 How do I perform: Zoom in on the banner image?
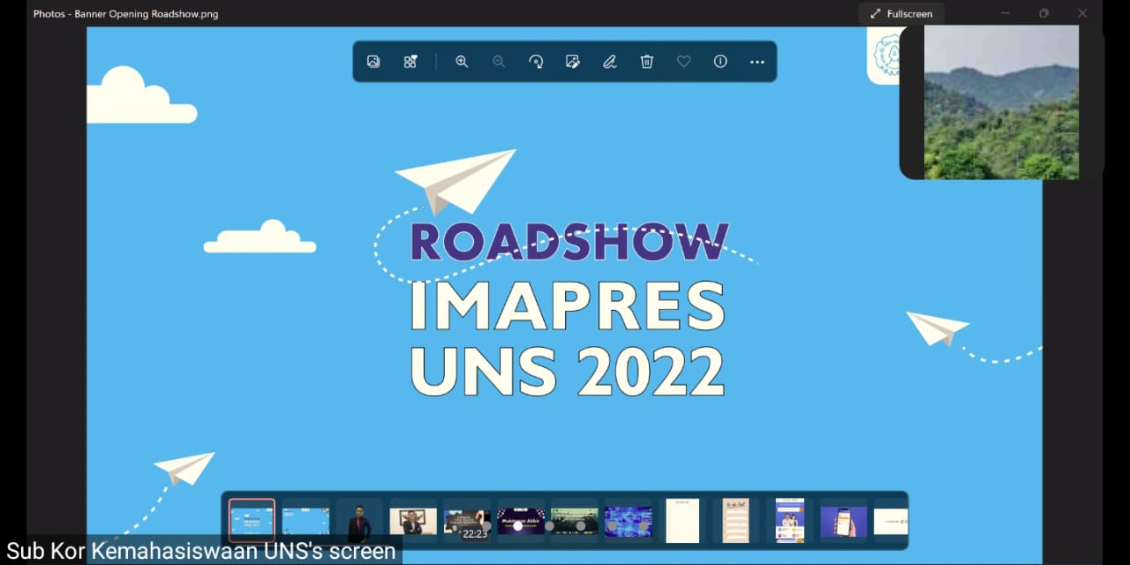[462, 62]
